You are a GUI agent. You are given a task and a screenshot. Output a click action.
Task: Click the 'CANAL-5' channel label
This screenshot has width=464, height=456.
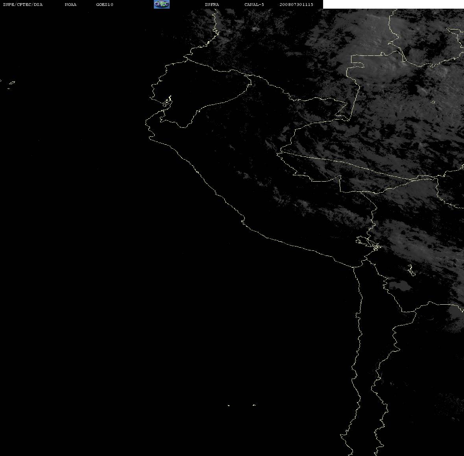[x=254, y=4]
